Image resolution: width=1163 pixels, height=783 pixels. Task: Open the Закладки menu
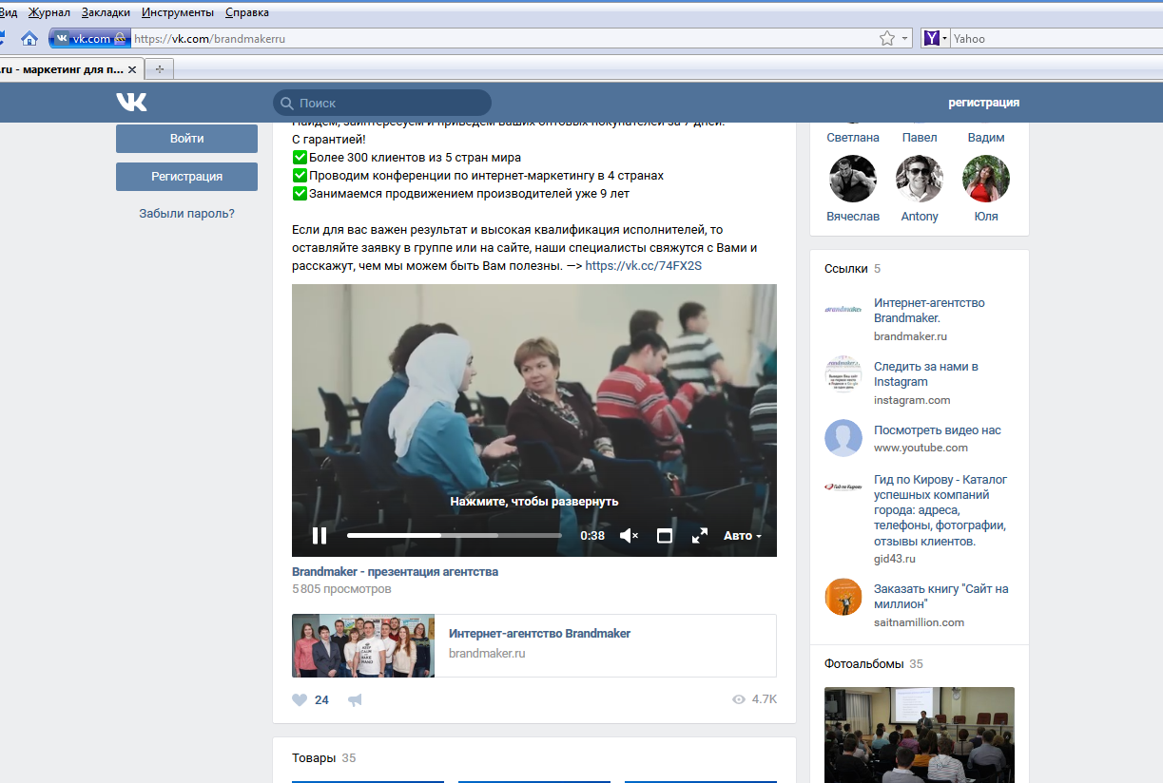point(106,12)
